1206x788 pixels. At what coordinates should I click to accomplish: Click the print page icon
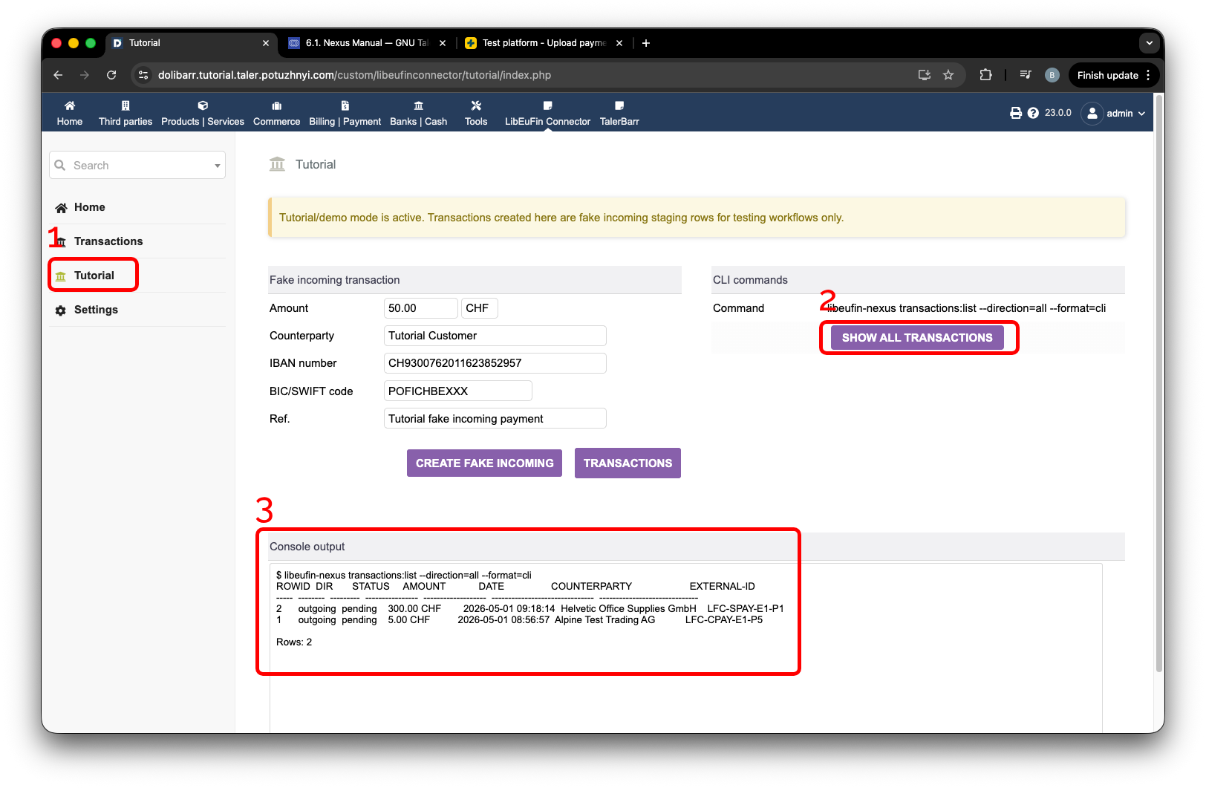[x=1016, y=113]
